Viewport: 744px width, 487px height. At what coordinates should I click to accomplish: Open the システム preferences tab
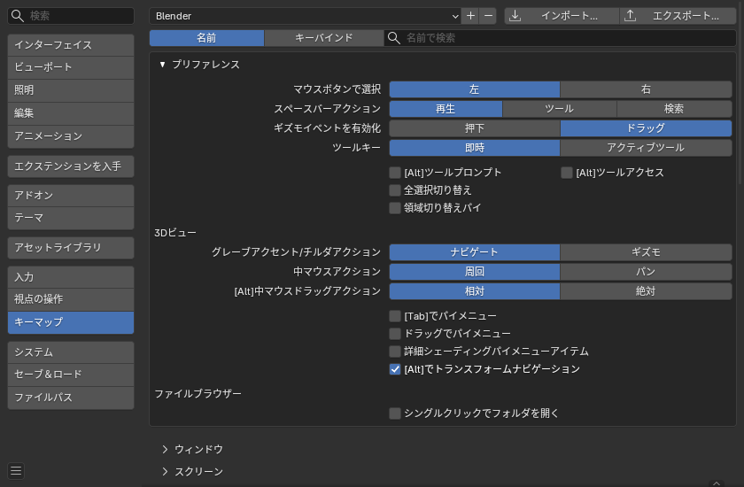[71, 352]
